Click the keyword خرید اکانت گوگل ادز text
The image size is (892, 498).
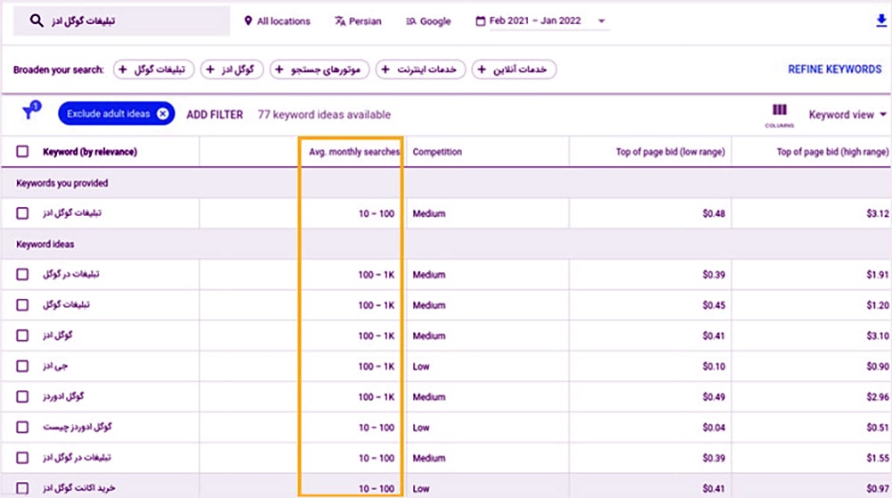tap(79, 488)
